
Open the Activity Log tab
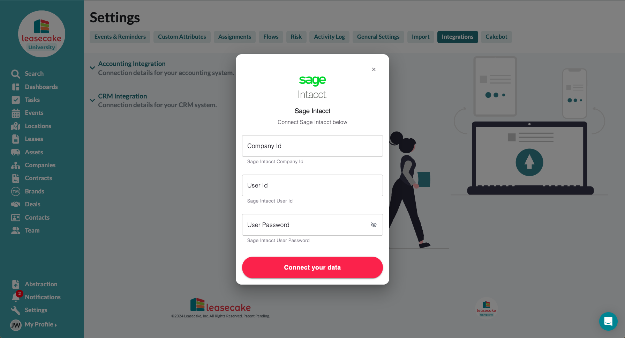coord(329,37)
